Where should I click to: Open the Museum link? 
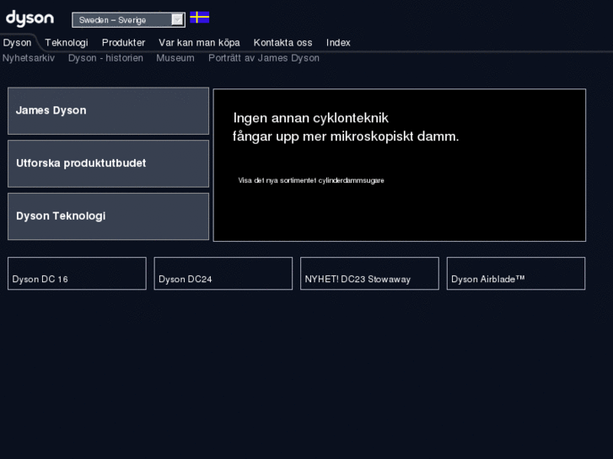175,58
